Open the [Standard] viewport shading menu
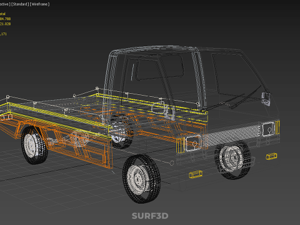Viewport: 300px width, 225px height. [20, 4]
